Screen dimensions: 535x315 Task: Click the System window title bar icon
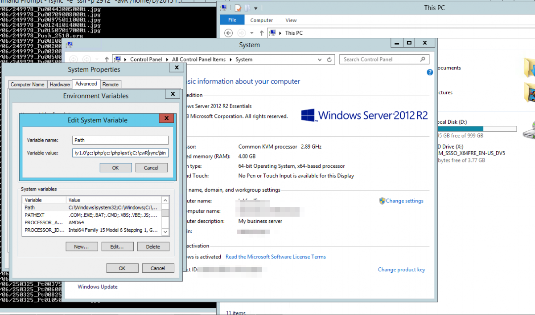(70, 44)
